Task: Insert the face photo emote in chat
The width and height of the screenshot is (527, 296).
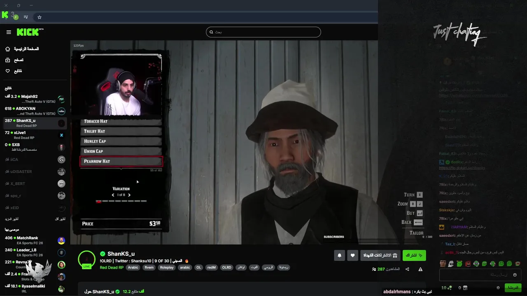Action: 443,264
